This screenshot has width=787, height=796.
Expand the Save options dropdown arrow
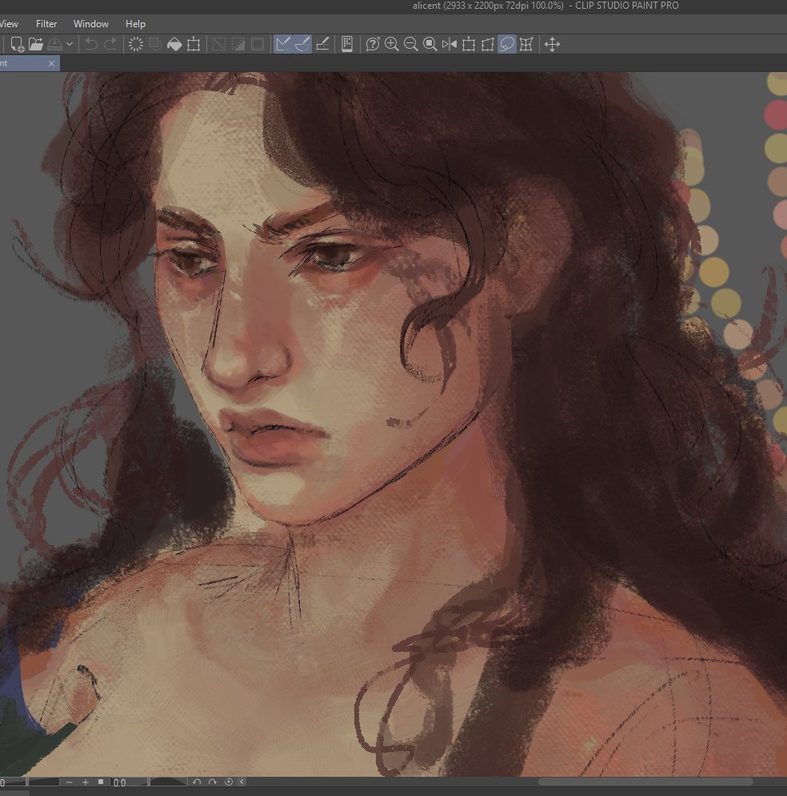coord(70,44)
